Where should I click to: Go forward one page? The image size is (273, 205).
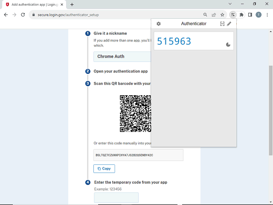click(x=14, y=15)
